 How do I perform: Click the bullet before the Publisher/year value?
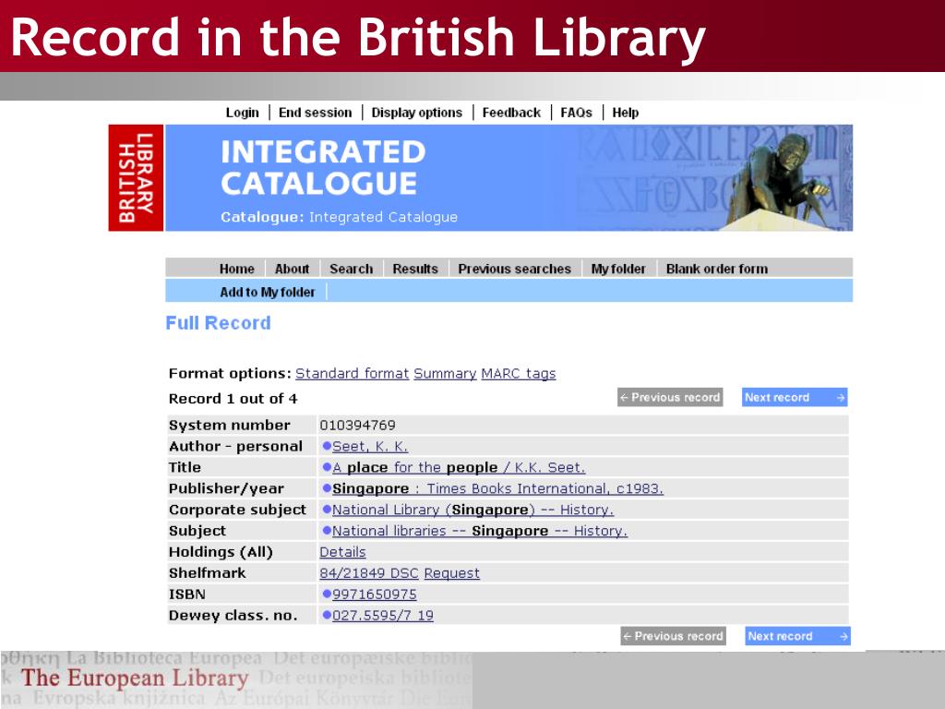point(327,488)
